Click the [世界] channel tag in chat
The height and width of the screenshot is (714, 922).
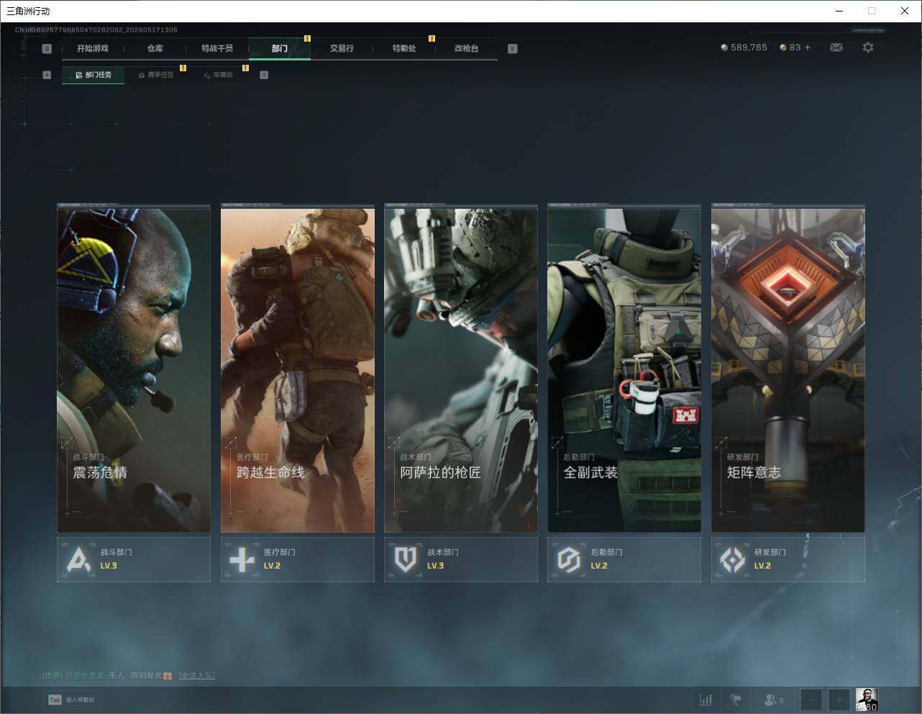(53, 676)
